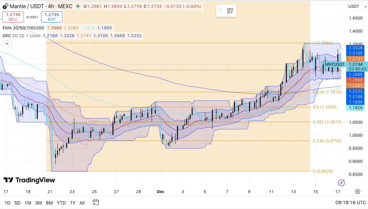The image size is (368, 209).
Task: Click the TradingView logo
Action: [29, 180]
